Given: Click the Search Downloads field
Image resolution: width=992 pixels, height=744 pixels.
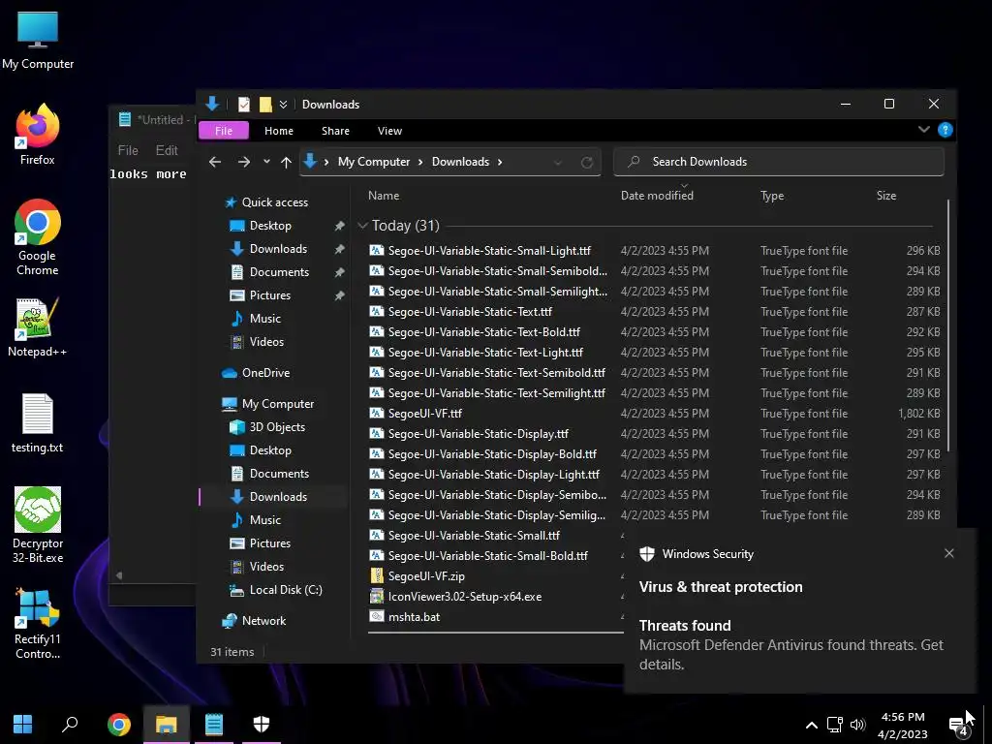Looking at the screenshot, I should point(779,162).
